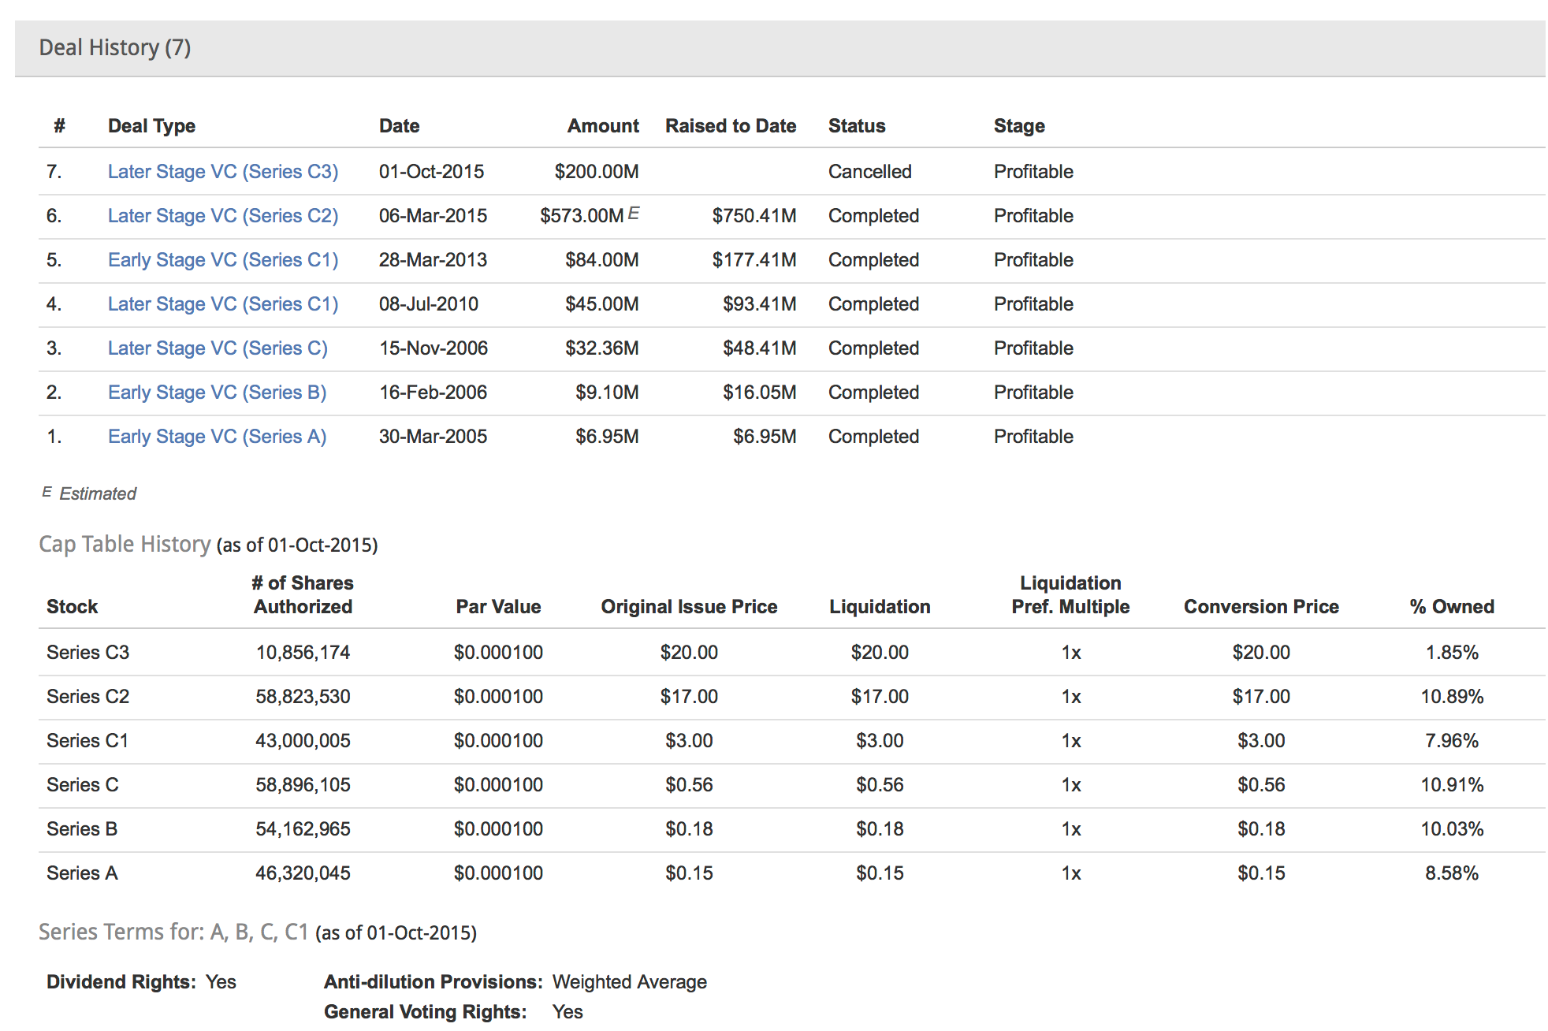Click the % Owned column header
Viewport: 1548px width, 1031px height.
[1451, 607]
